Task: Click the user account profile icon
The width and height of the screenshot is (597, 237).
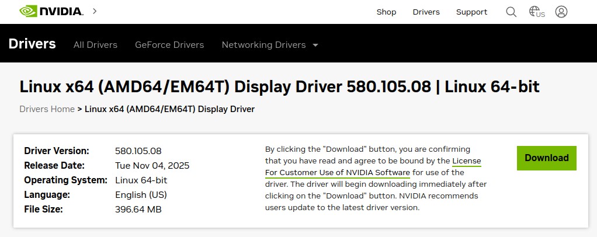Action: (561, 12)
